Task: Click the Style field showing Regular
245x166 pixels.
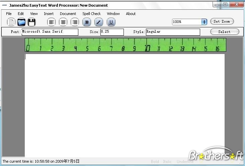Action: (x=173, y=32)
